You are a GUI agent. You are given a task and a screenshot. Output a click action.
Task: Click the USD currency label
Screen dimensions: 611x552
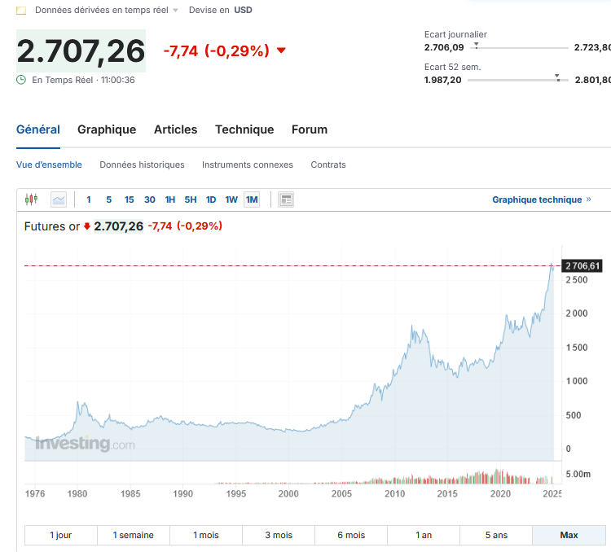[243, 10]
